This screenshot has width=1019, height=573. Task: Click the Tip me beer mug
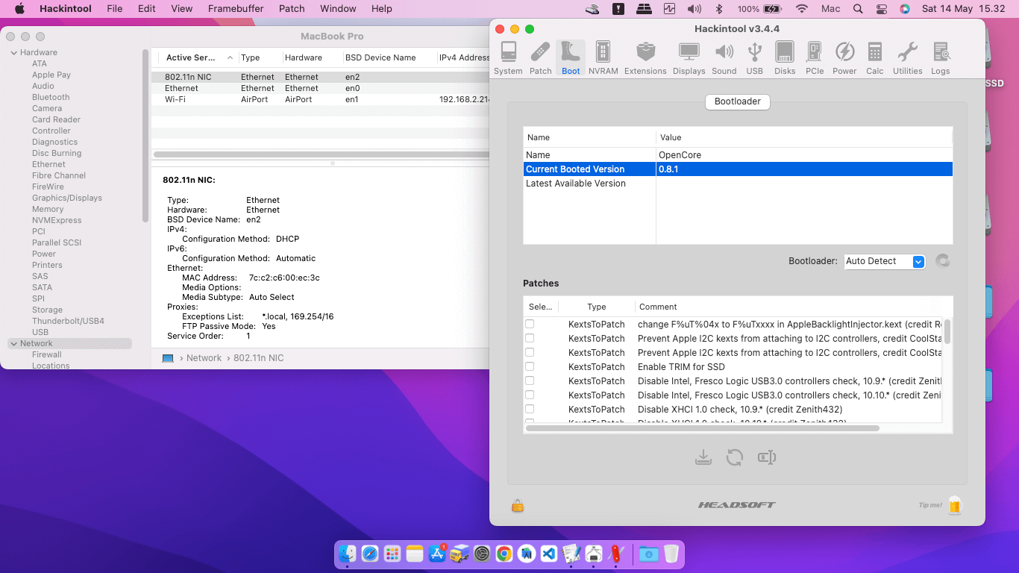[x=955, y=505]
